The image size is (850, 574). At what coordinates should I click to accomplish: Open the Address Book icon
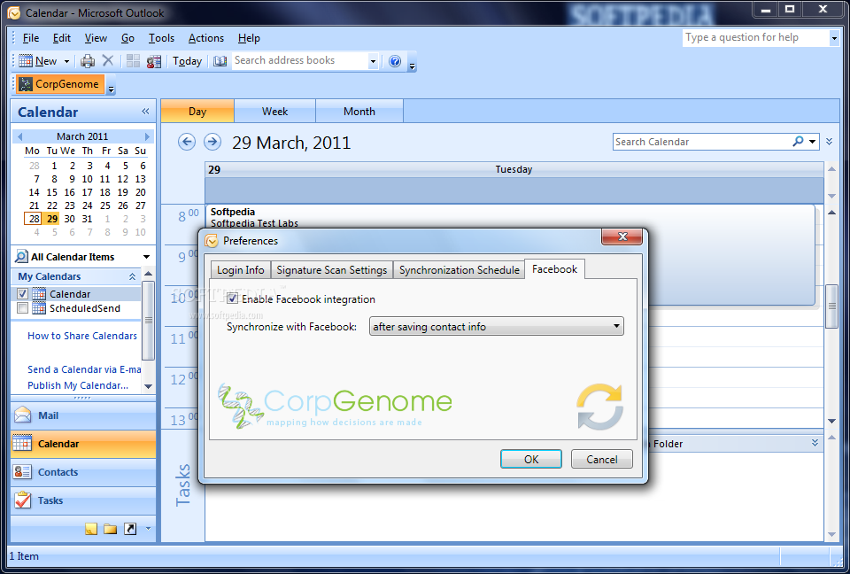click(220, 61)
